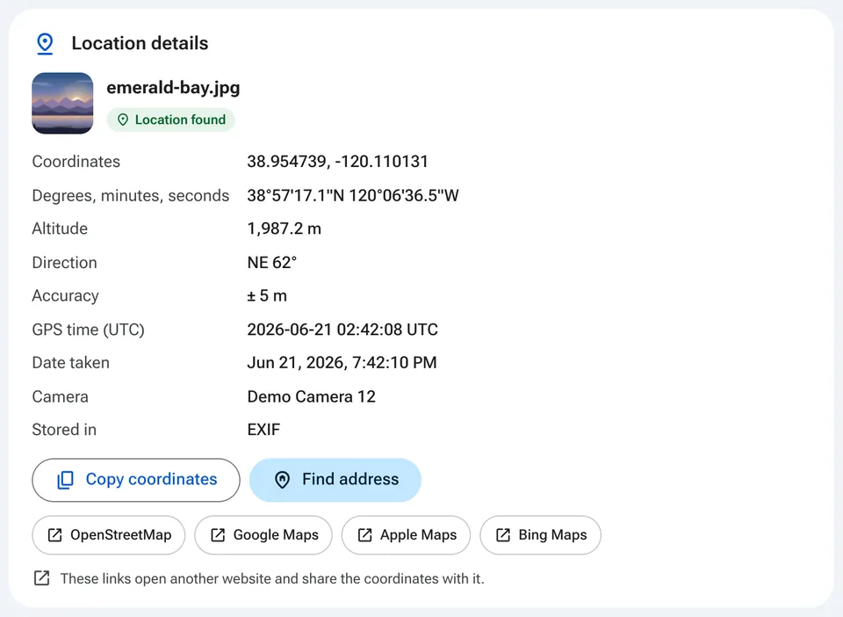
Task: Open the emerald-bay.jpg photo thumbnail
Action: click(62, 104)
